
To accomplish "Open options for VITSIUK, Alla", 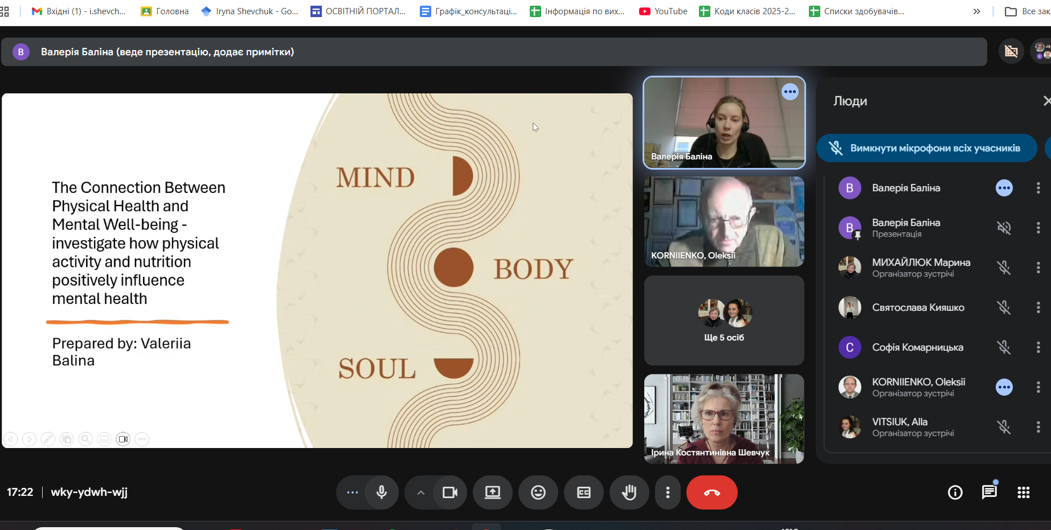I will 1038,427.
